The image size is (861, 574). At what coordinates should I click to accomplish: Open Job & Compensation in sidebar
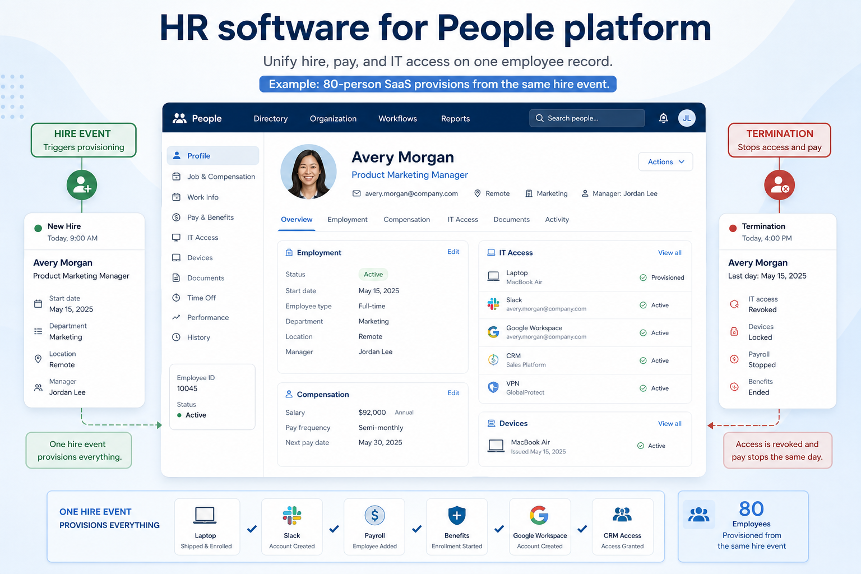[x=213, y=177]
